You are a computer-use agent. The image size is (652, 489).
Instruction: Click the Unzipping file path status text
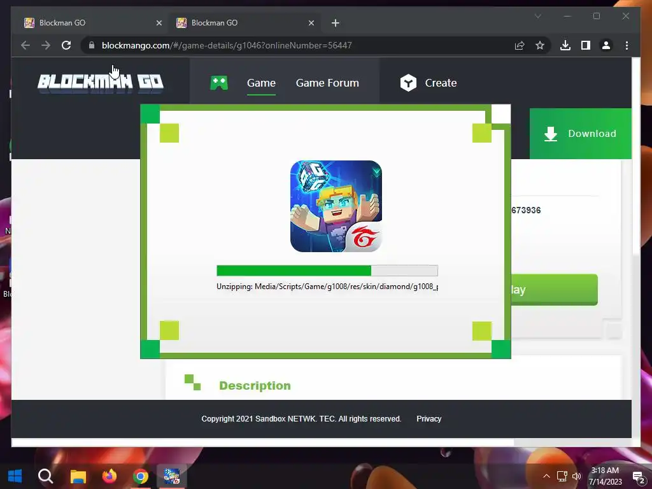point(327,287)
